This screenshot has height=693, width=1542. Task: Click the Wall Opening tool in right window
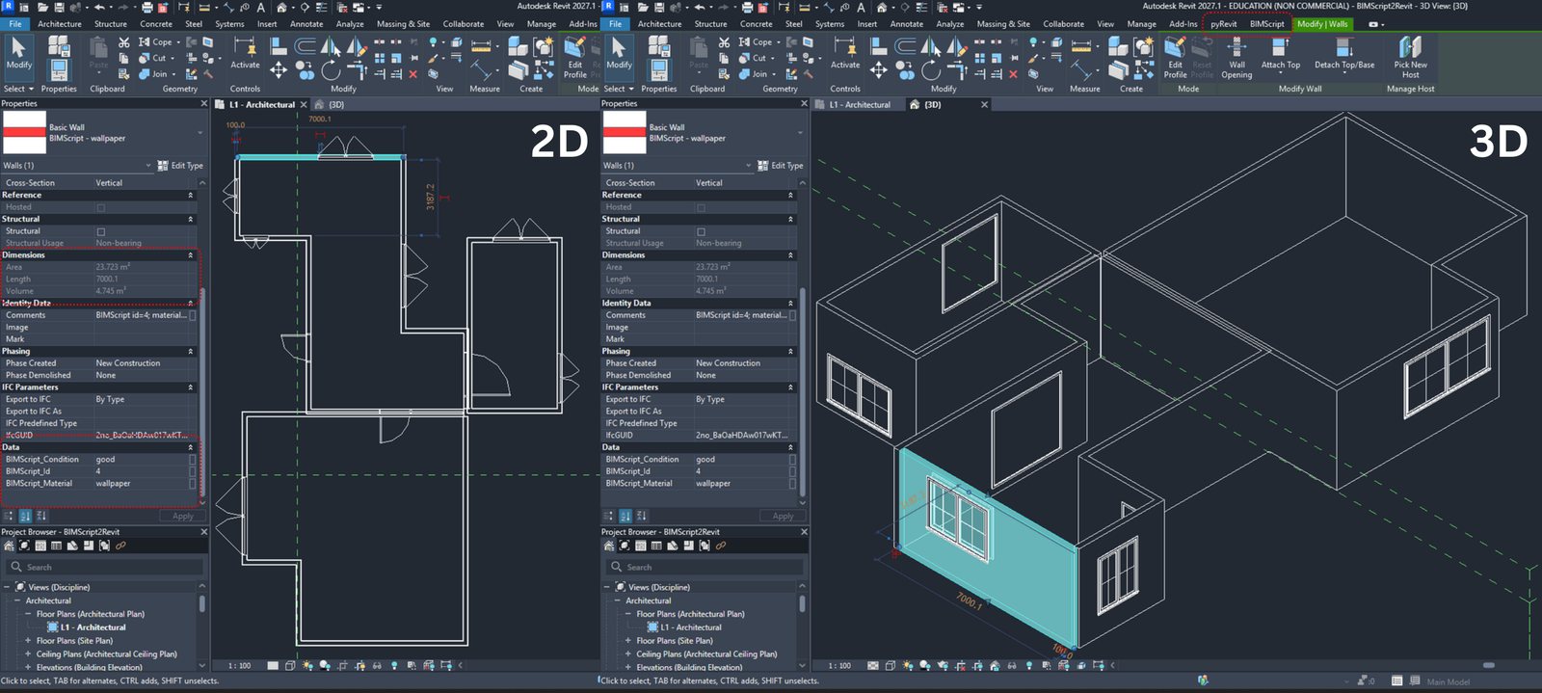1236,57
